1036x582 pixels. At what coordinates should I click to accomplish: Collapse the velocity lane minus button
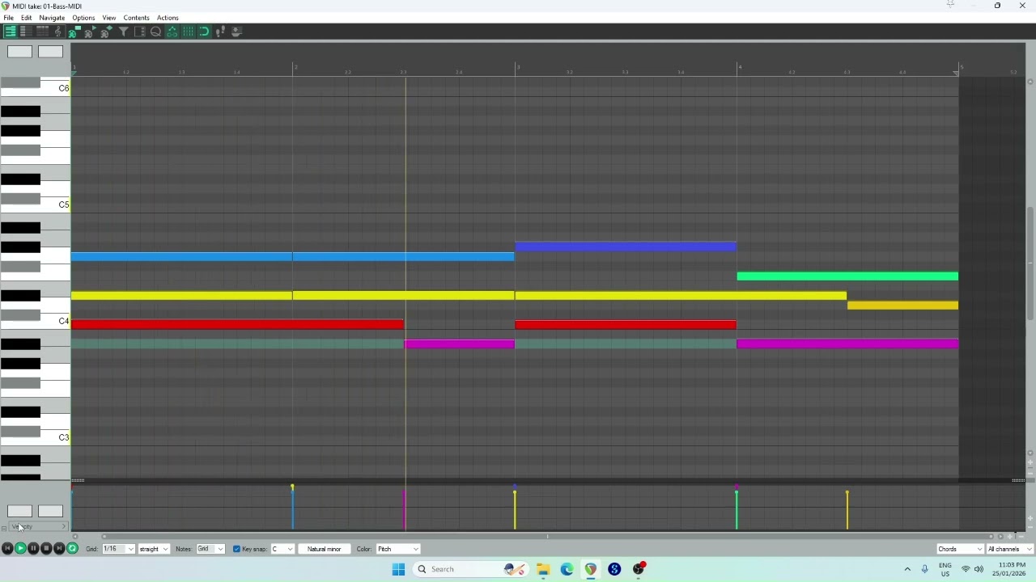4,528
